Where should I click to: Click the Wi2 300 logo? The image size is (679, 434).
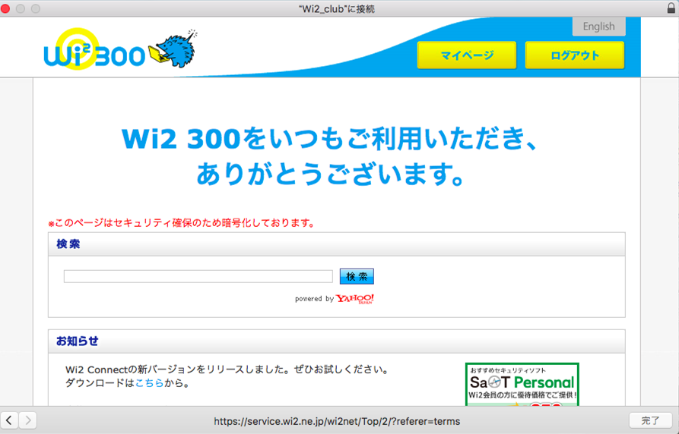click(x=94, y=50)
